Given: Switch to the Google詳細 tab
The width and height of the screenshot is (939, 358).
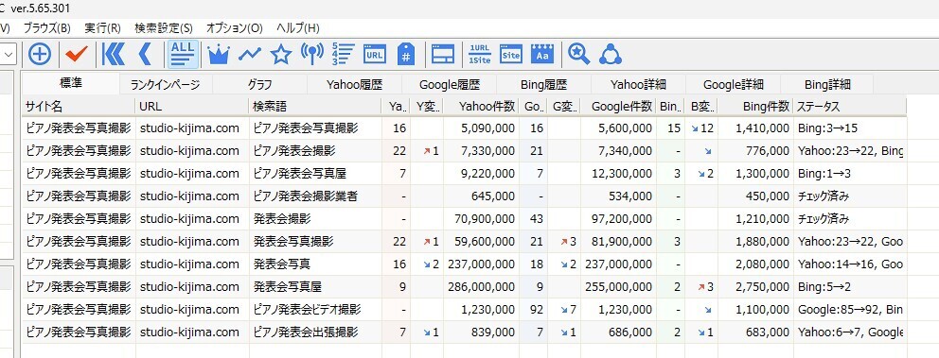Looking at the screenshot, I should point(733,85).
